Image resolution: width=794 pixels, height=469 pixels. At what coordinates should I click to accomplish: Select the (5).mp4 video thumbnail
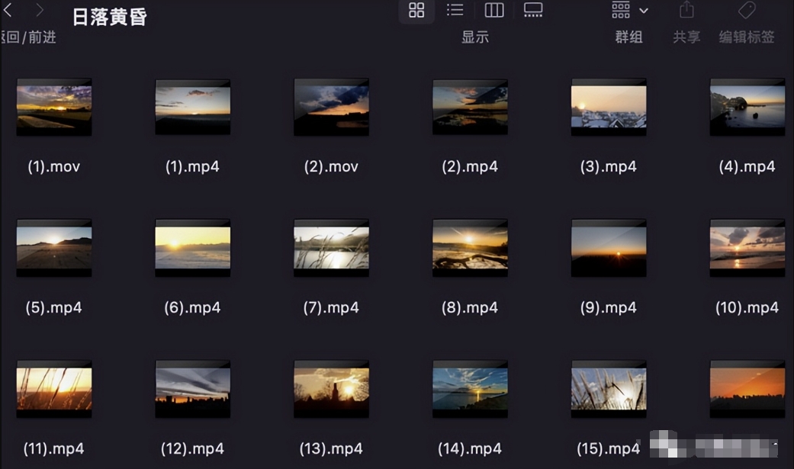[54, 248]
